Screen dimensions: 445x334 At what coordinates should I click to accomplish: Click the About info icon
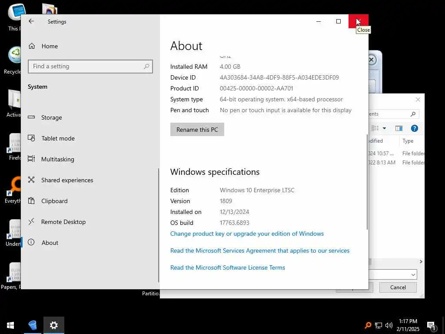[x=31, y=242]
